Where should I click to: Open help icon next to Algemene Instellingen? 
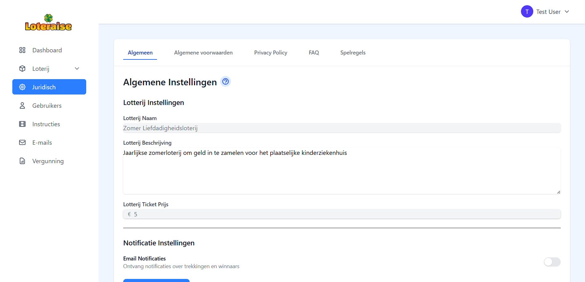[225, 82]
